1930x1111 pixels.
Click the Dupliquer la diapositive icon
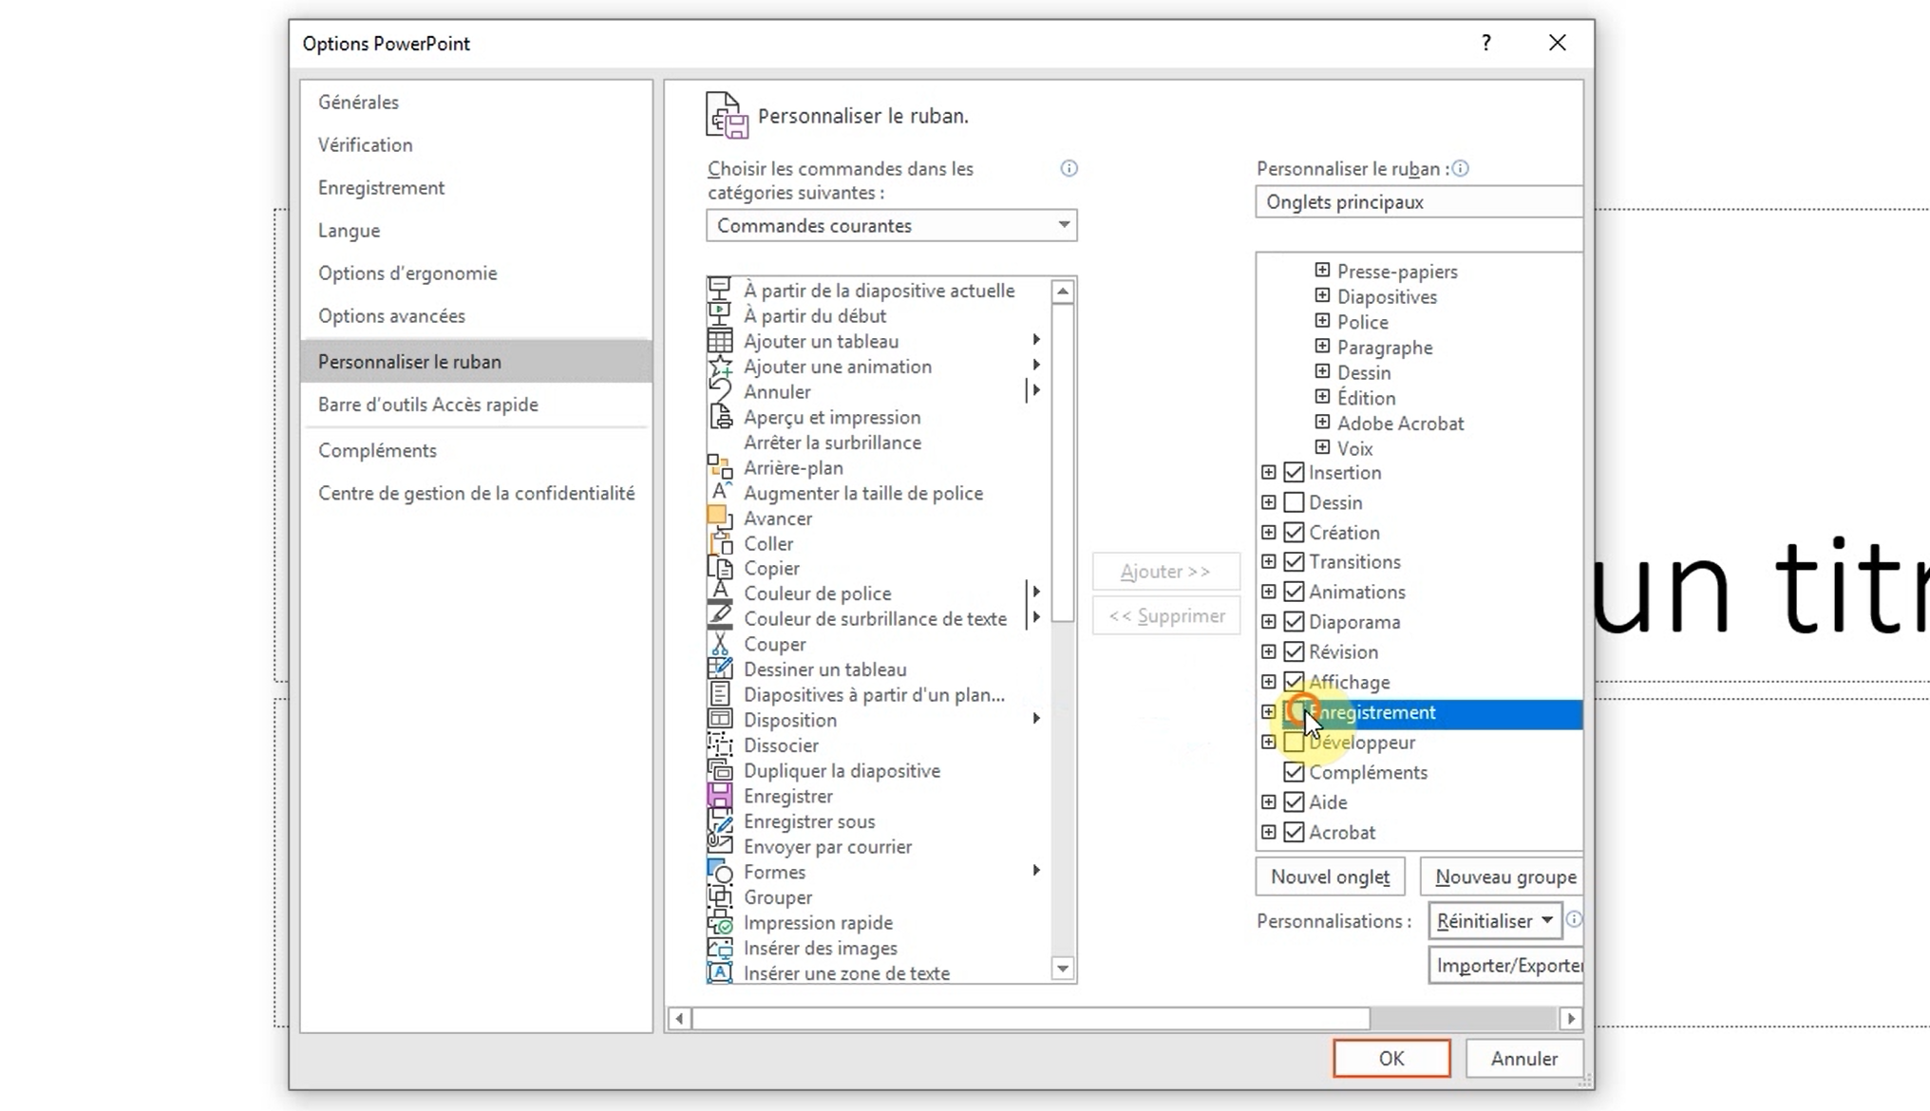tap(720, 770)
